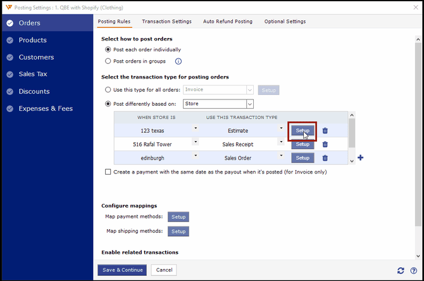Click the refresh icon at bottom right
Screen dimensions: 424x281
click(401, 270)
